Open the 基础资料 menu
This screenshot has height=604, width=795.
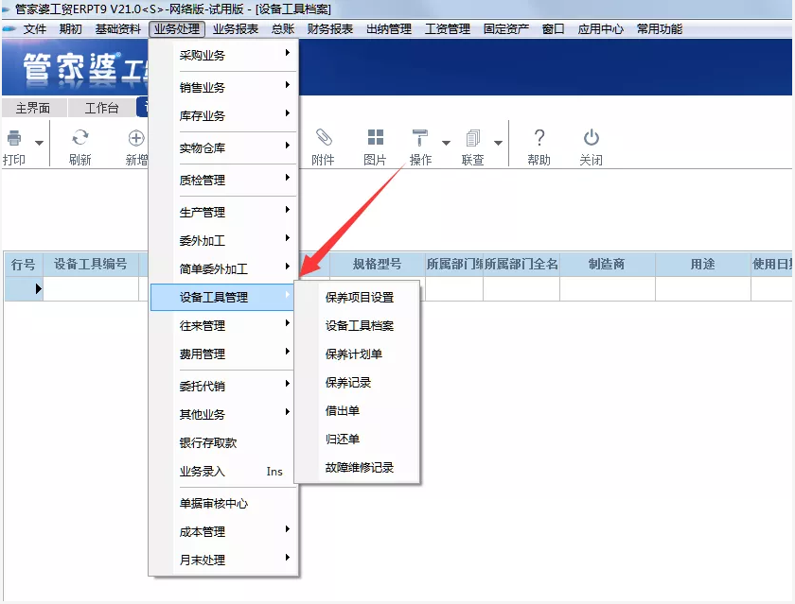[118, 29]
